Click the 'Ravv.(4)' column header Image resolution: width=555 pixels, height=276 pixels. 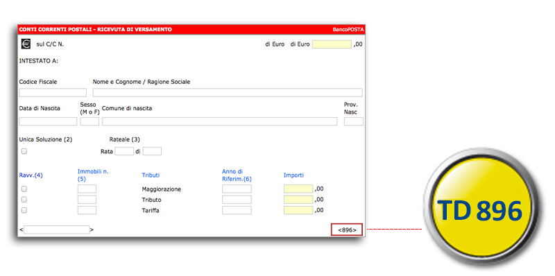point(31,175)
